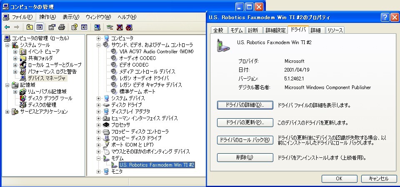Click the 削除(U) uninstall button
The height and width of the screenshot is (187, 400).
point(245,157)
